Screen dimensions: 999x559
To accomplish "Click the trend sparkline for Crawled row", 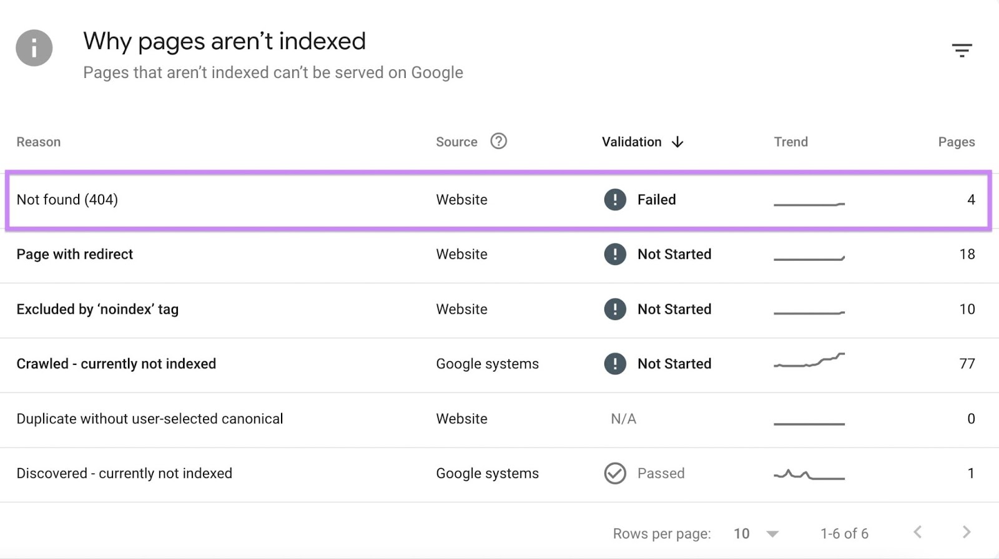I will (x=809, y=361).
